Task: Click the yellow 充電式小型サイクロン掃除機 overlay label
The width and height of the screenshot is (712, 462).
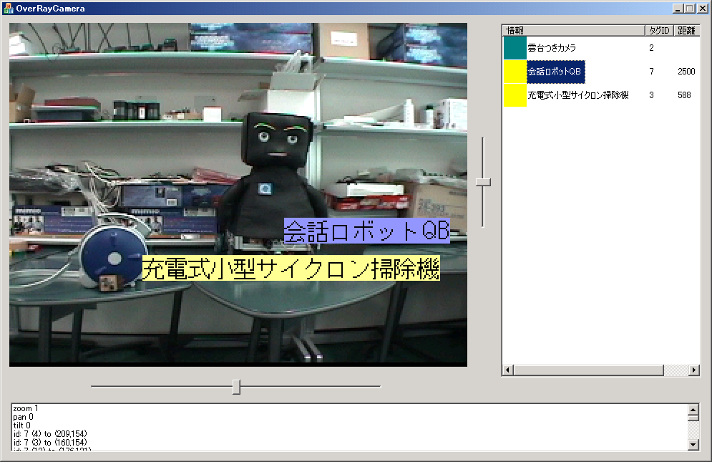Action: [x=291, y=269]
